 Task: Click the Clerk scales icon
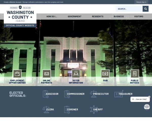coord(46,109)
